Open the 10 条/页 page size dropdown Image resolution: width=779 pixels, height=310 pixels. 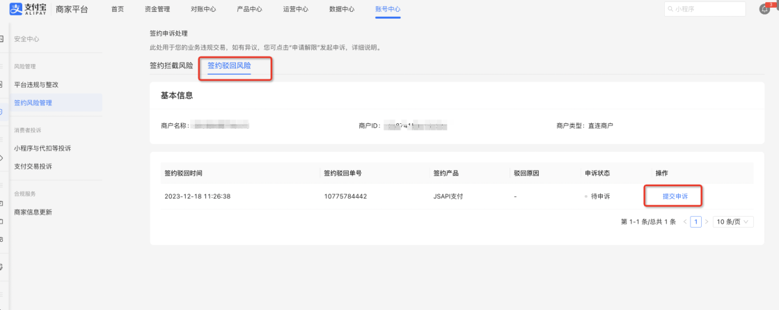(x=733, y=222)
